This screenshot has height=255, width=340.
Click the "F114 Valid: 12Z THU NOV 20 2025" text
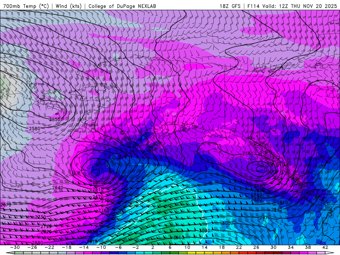click(x=293, y=6)
